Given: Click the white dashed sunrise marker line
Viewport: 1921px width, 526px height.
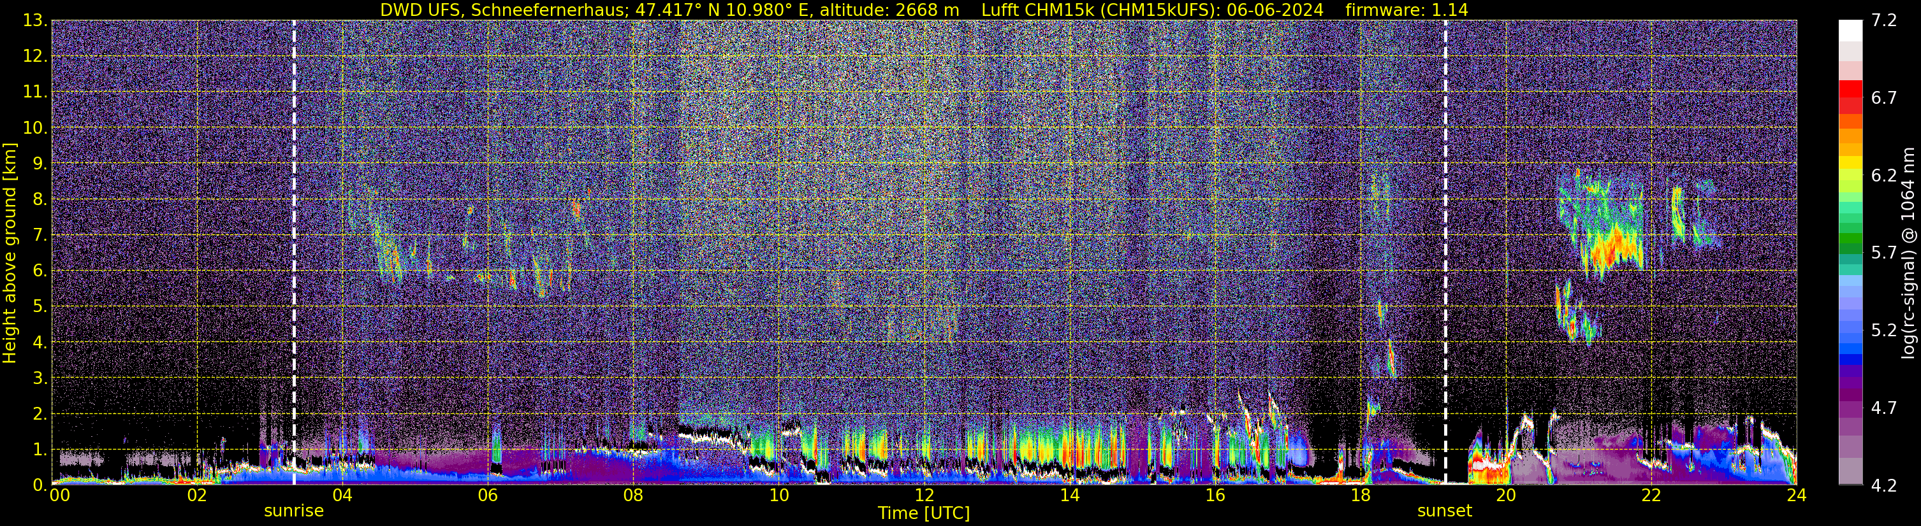Looking at the screenshot, I should tap(294, 253).
